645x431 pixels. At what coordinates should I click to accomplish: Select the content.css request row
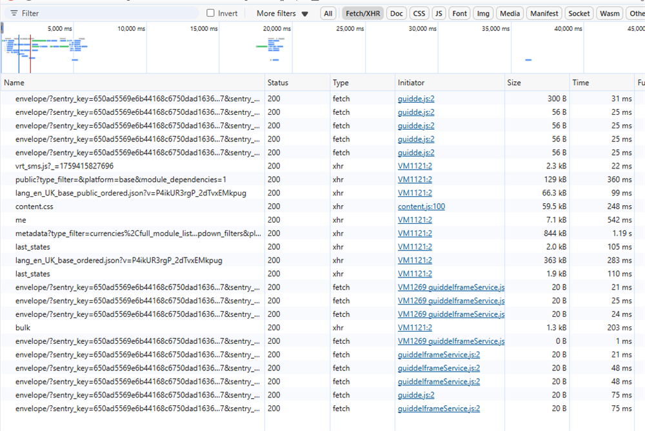click(x=35, y=206)
